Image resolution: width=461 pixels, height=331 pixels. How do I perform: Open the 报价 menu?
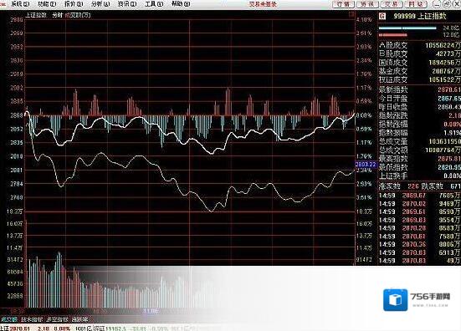click(74, 4)
